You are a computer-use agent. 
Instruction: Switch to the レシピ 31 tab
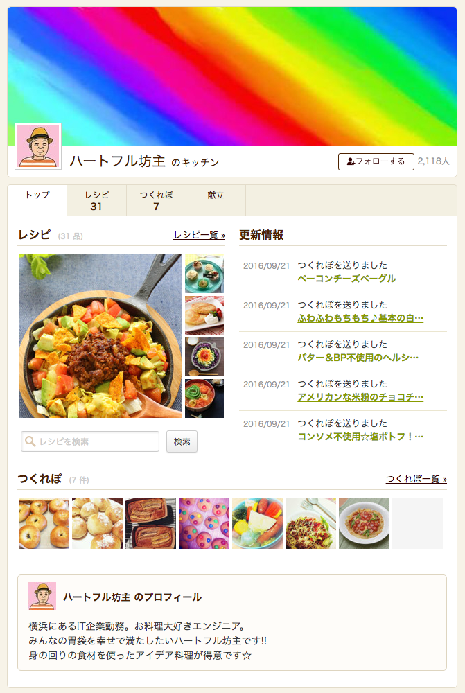pyautogui.click(x=97, y=201)
